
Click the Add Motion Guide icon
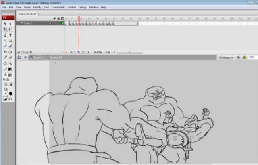[x=23, y=52]
